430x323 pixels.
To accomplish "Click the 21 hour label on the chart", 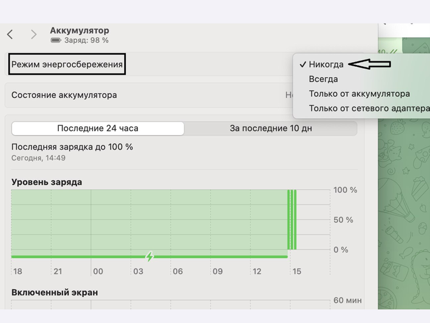I will (x=58, y=271).
